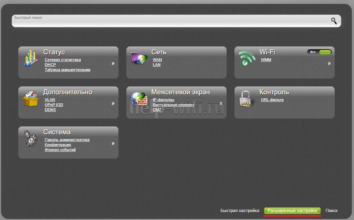Open VLAN link
The image size is (354, 220).
pos(50,100)
